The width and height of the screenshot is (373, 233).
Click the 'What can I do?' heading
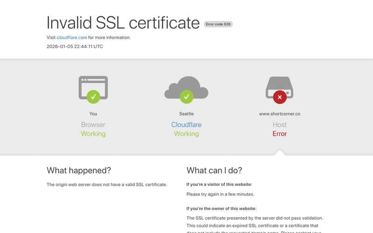coord(214,170)
